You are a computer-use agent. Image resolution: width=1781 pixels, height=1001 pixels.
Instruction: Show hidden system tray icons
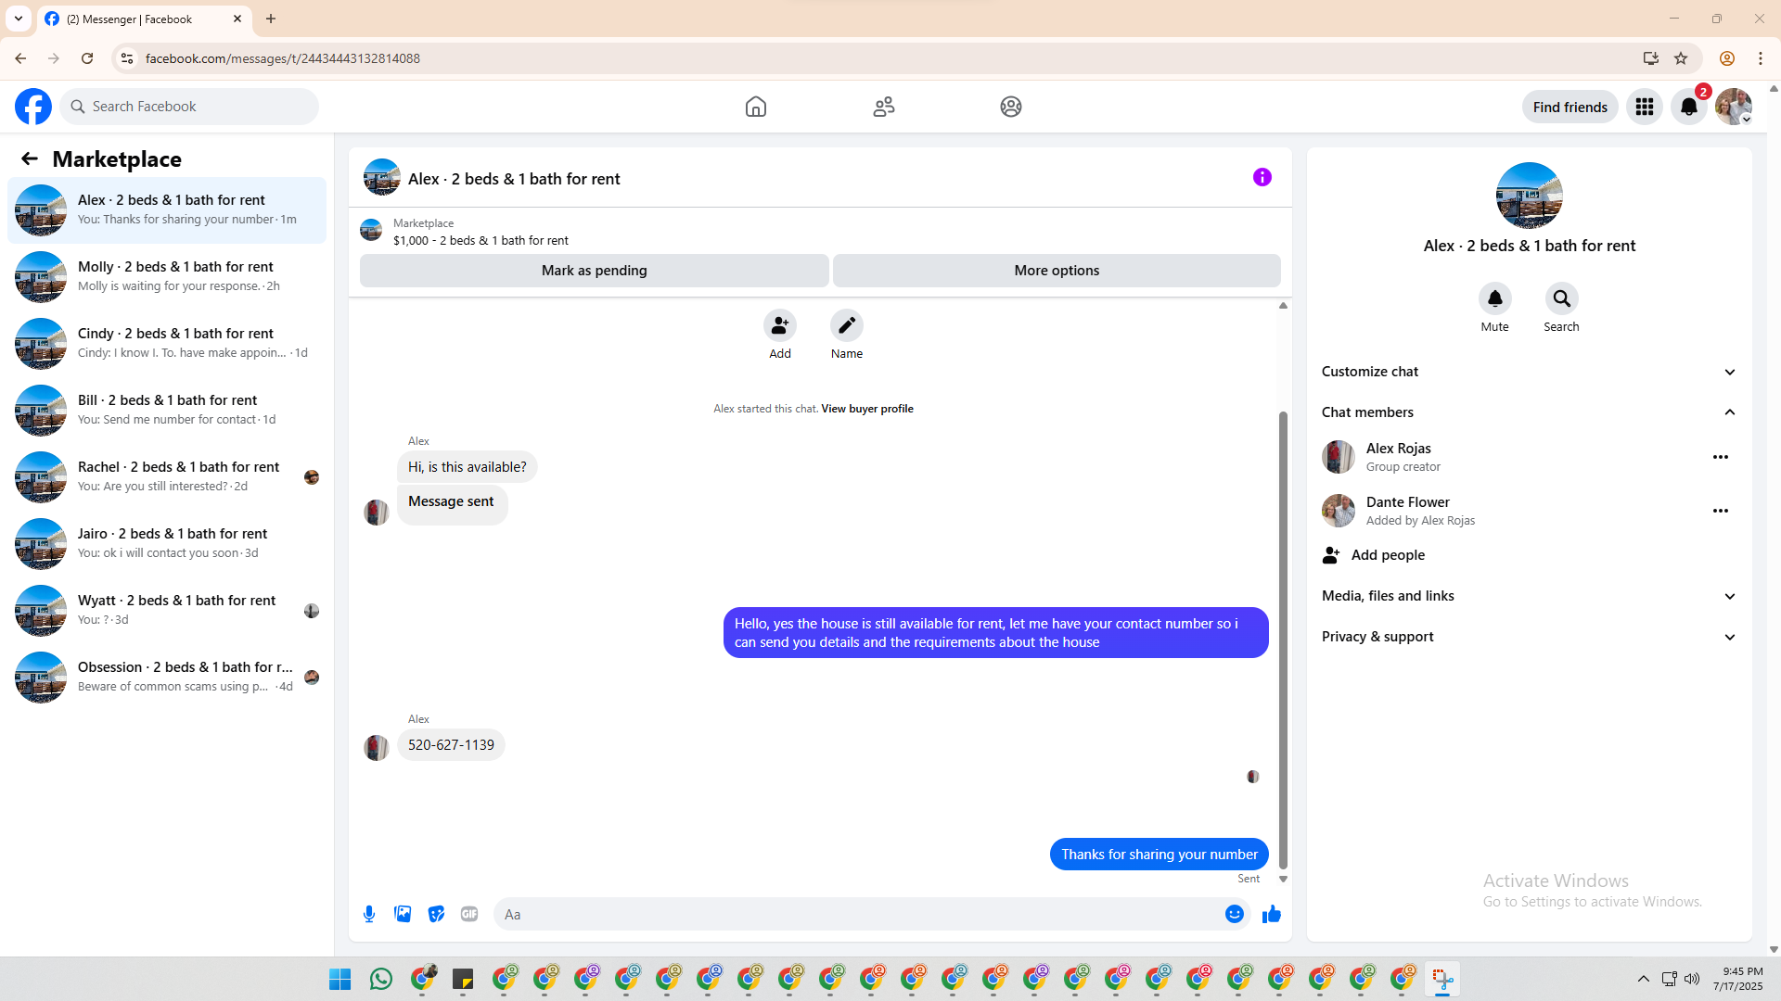(x=1643, y=979)
